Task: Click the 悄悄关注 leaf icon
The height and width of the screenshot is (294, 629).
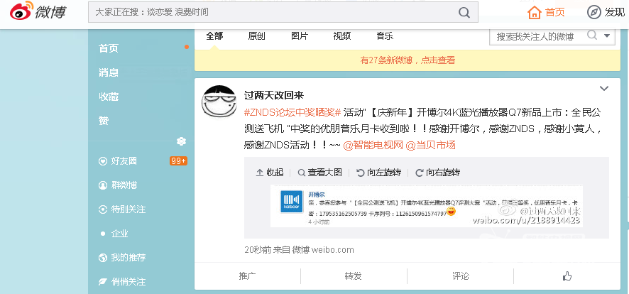Action: [x=103, y=281]
